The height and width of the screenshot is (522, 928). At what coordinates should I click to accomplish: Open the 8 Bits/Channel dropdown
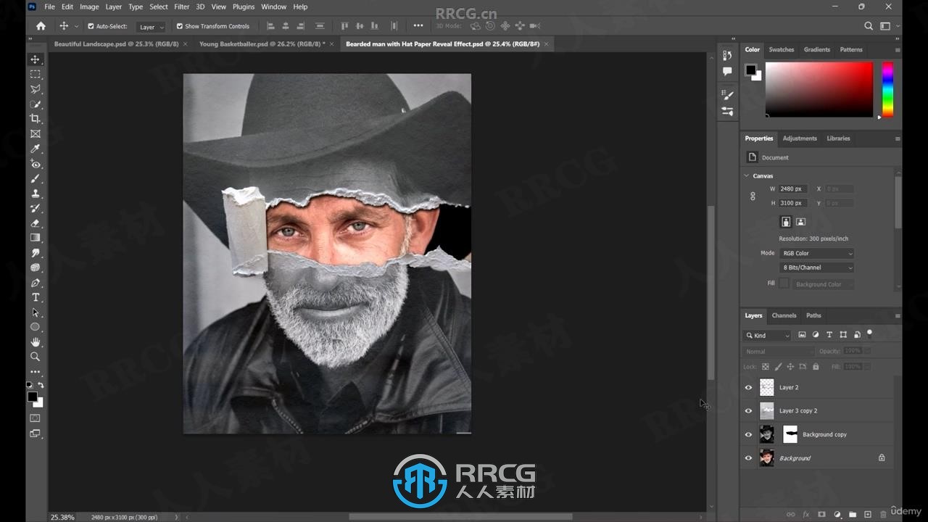(816, 268)
